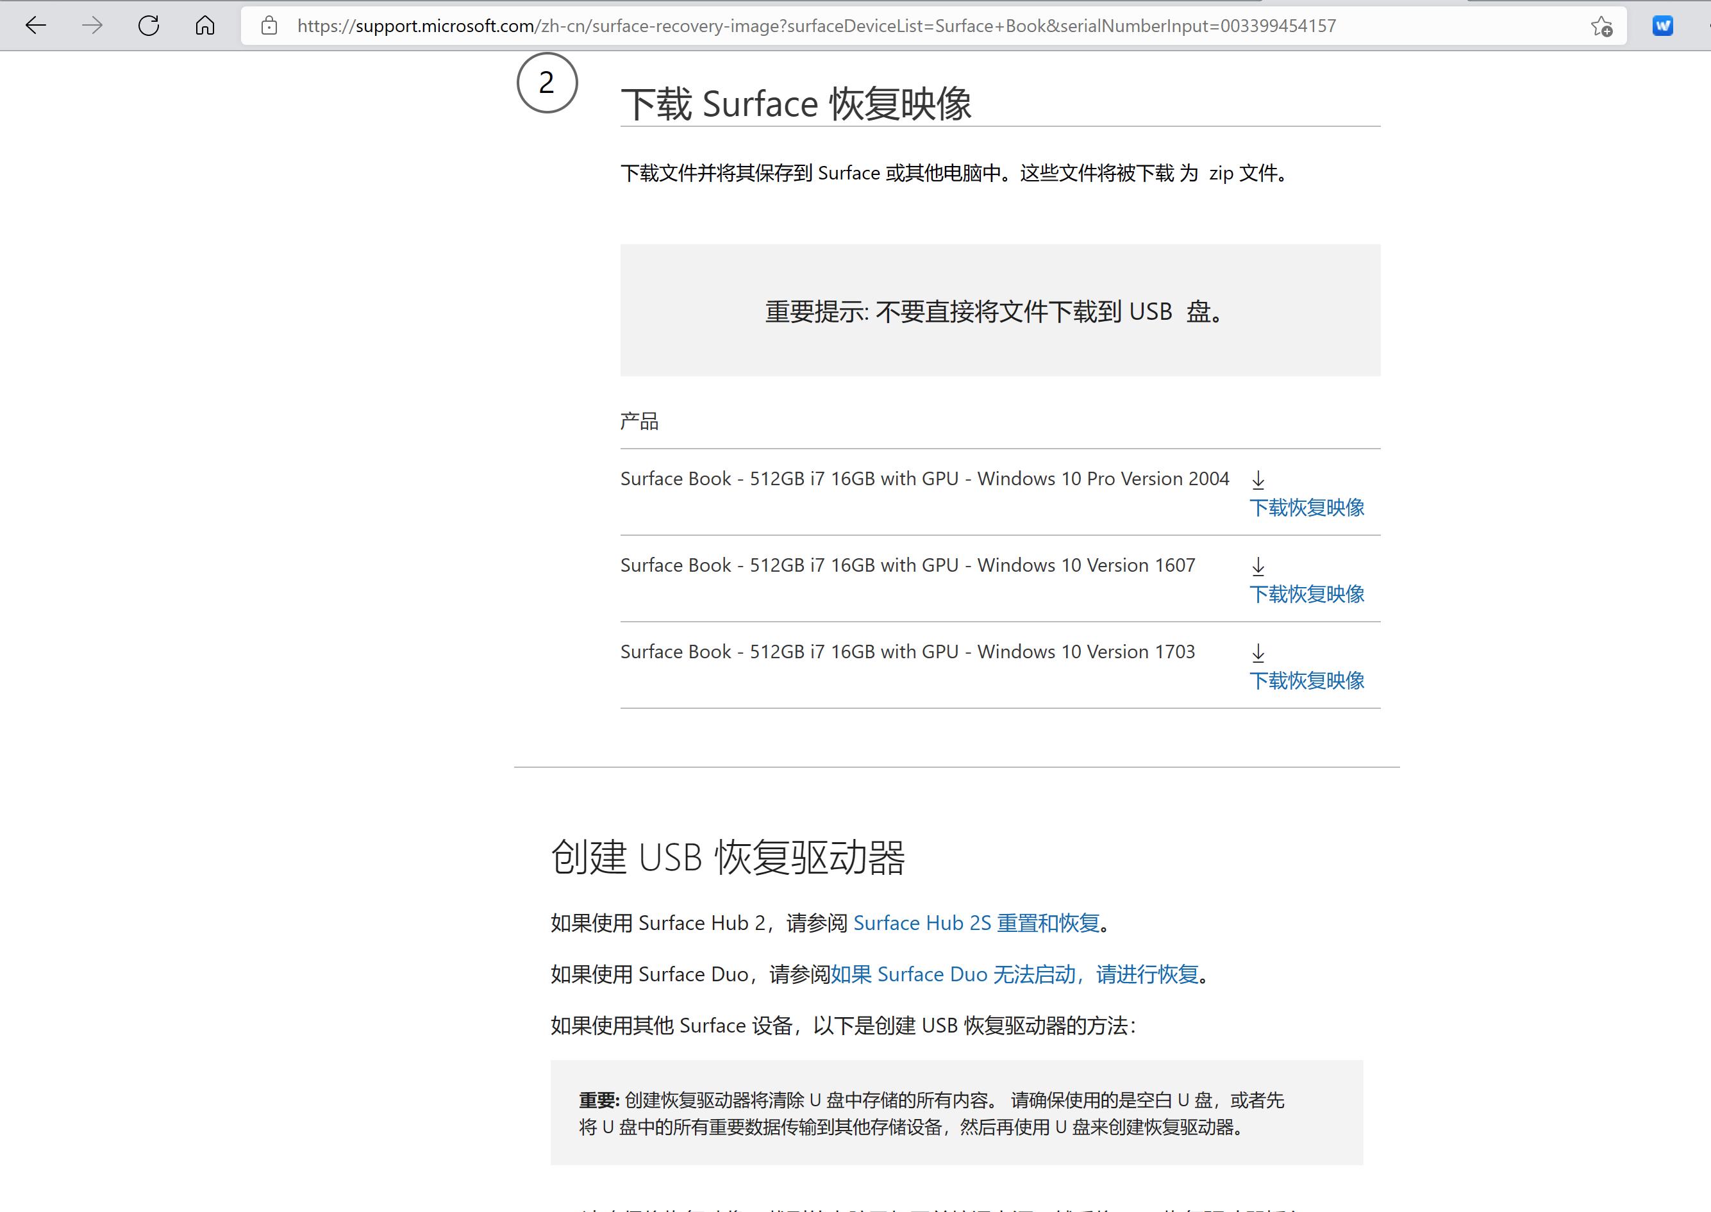The width and height of the screenshot is (1711, 1212).
Task: Select 下载恢复映像 for Windows 10 Pro Version 2004
Action: [1306, 508]
